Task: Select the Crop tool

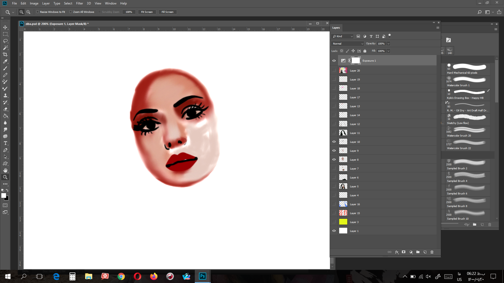Action: click(5, 55)
